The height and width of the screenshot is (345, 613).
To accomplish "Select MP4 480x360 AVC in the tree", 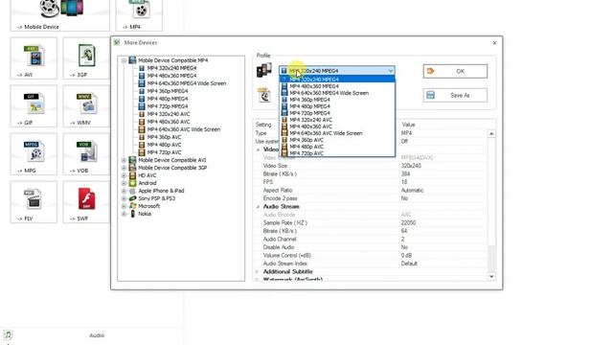I will (169, 122).
